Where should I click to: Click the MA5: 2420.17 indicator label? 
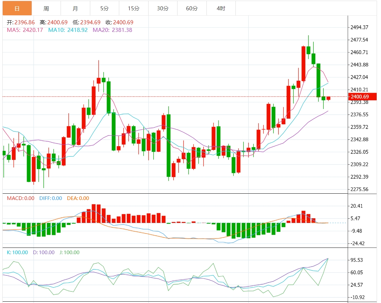tap(25, 30)
